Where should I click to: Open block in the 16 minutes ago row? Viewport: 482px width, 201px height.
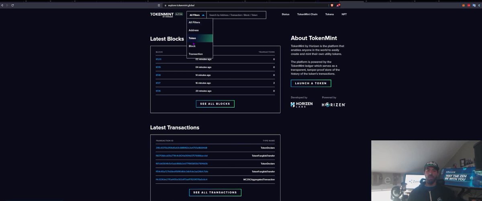158,83
